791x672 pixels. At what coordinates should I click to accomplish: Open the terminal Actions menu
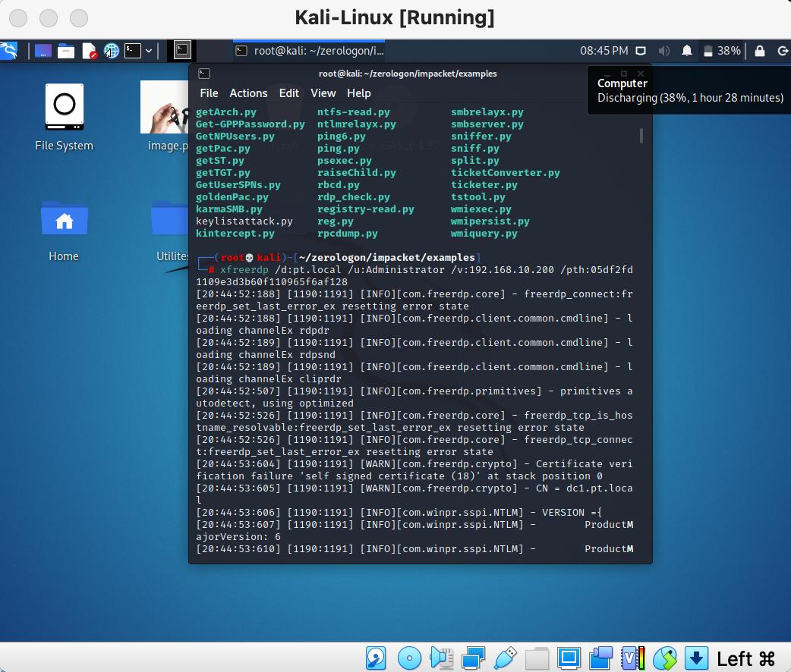248,93
